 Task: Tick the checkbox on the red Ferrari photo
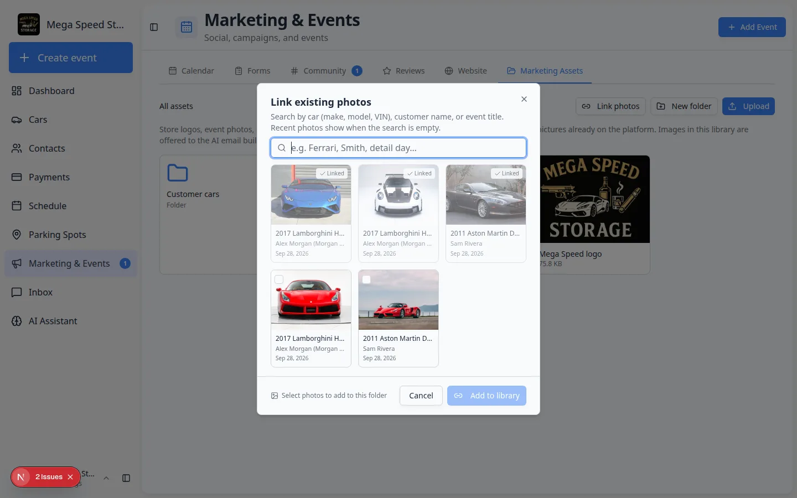tap(279, 279)
